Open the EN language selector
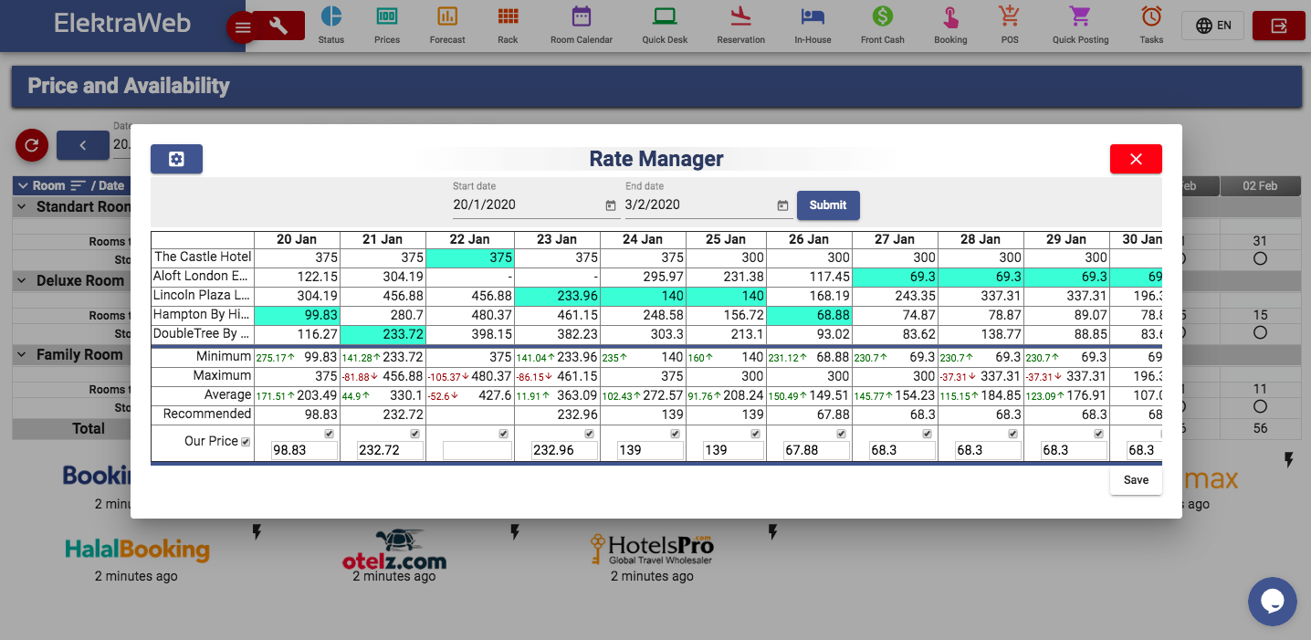The image size is (1311, 640). [x=1213, y=26]
